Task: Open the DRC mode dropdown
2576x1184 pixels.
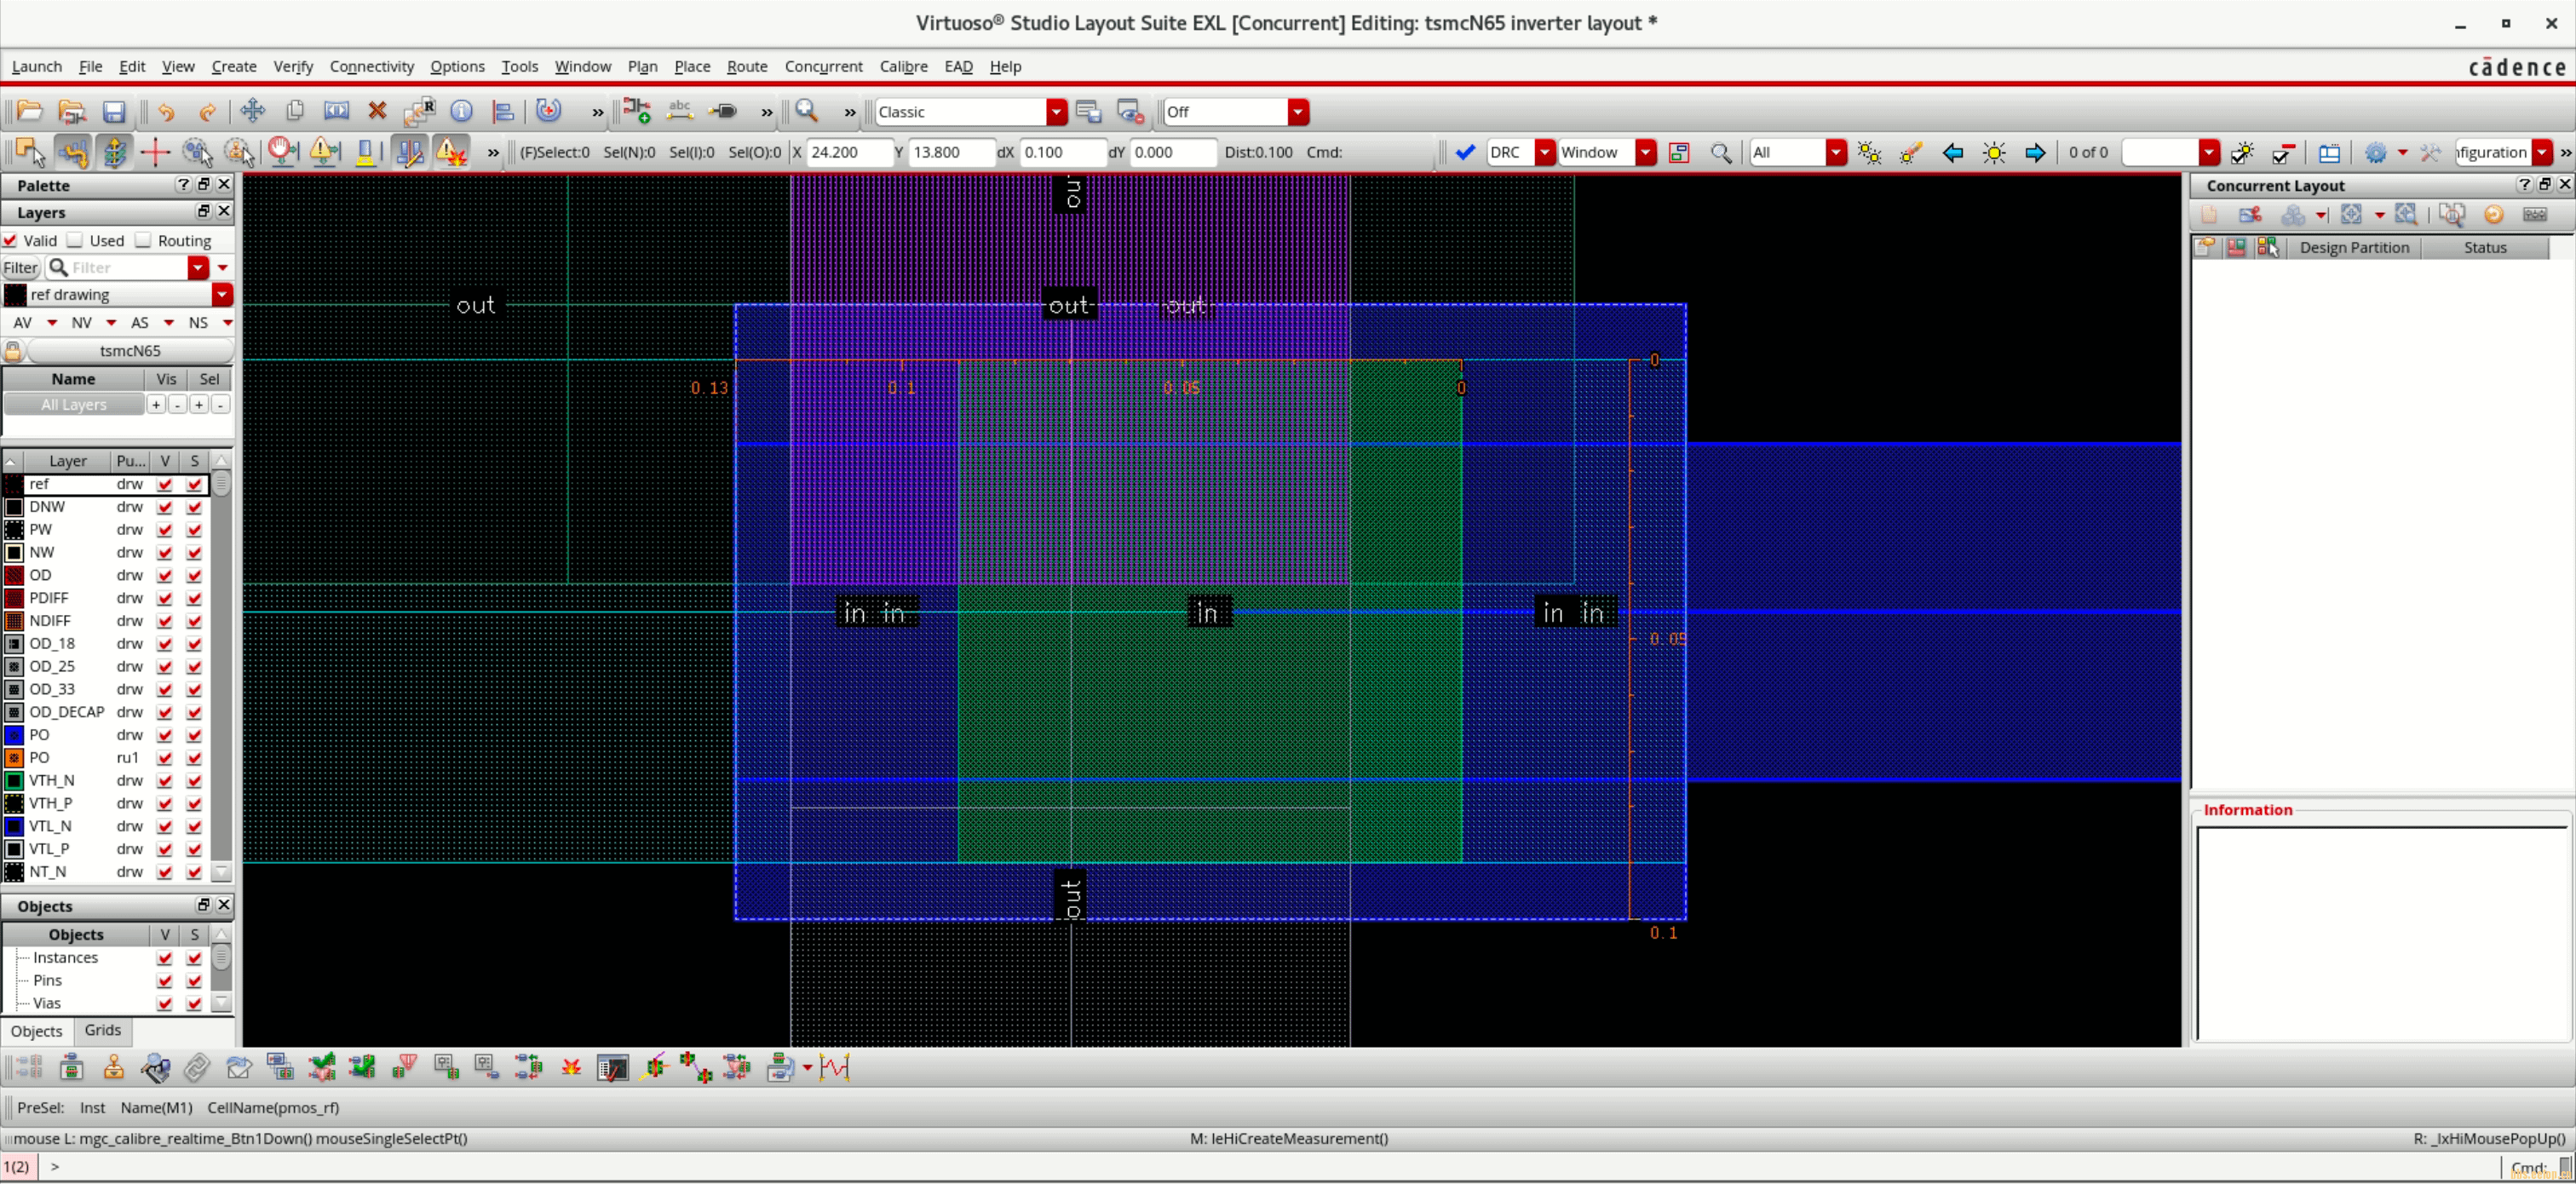Action: click(x=1544, y=152)
